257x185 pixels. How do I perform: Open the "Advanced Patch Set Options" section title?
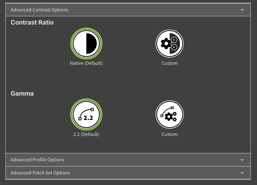coord(40,173)
